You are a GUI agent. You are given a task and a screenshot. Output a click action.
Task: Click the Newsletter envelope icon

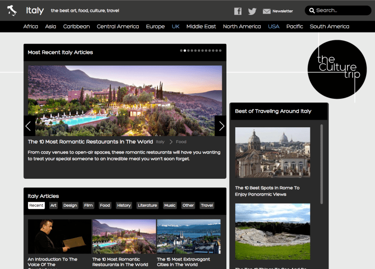click(267, 11)
